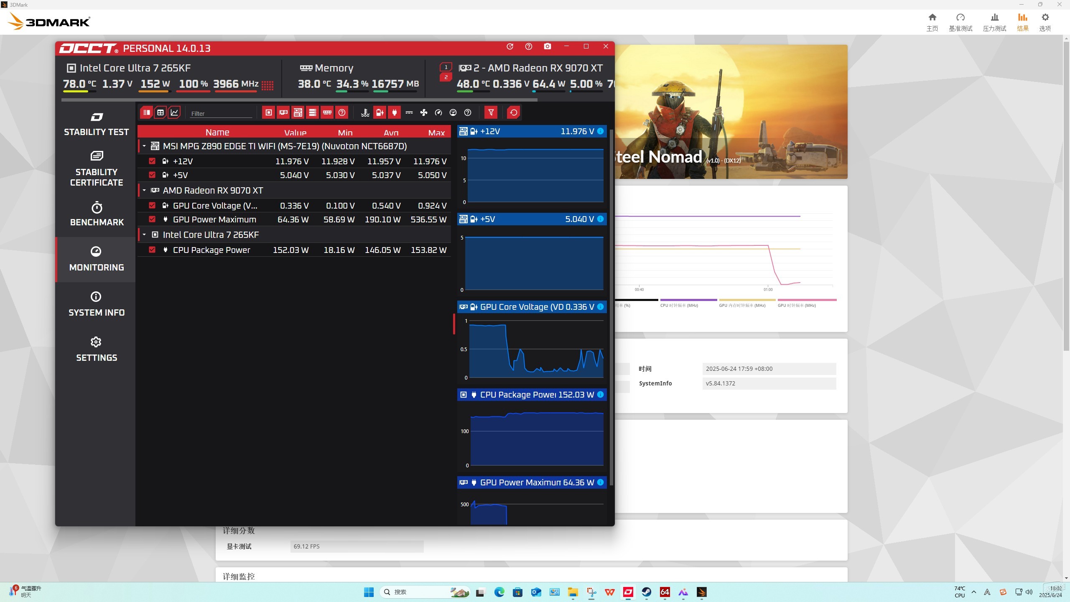1070x602 pixels.
Task: Open info for CPU Package Power graph
Action: (x=601, y=395)
